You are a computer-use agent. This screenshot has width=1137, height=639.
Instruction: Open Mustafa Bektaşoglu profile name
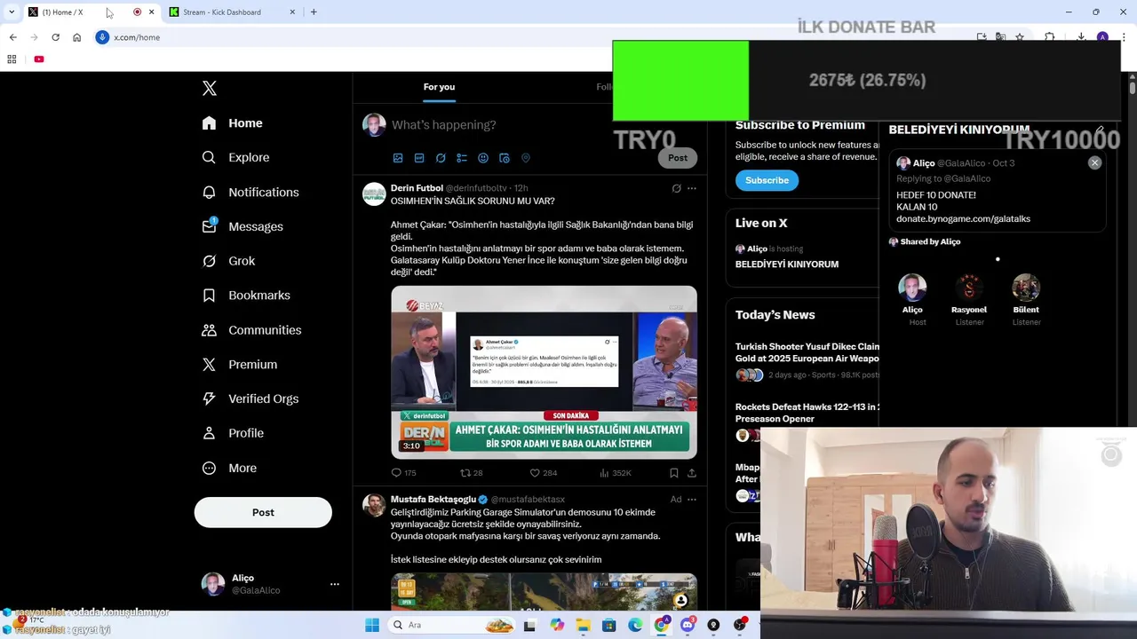pos(433,500)
